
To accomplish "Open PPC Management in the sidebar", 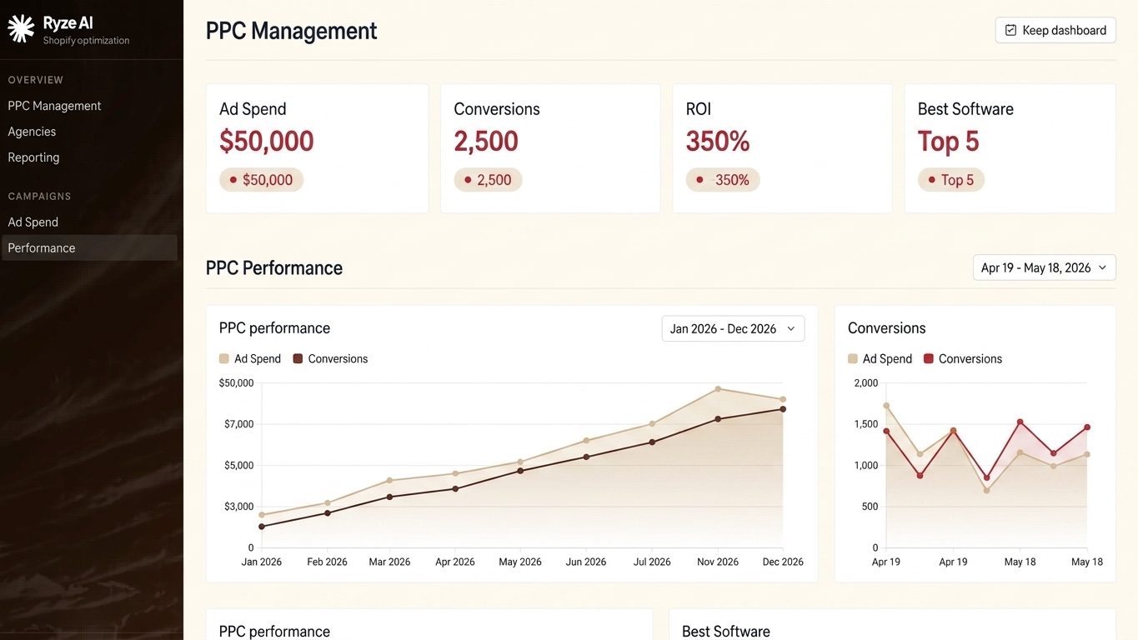I will pos(54,106).
